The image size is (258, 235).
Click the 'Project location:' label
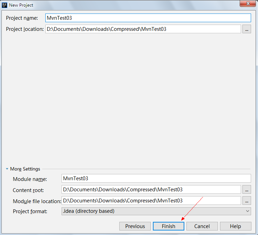(25, 29)
